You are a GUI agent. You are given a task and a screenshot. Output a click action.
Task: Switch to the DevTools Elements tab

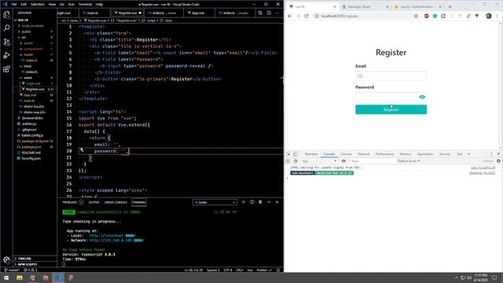311,154
